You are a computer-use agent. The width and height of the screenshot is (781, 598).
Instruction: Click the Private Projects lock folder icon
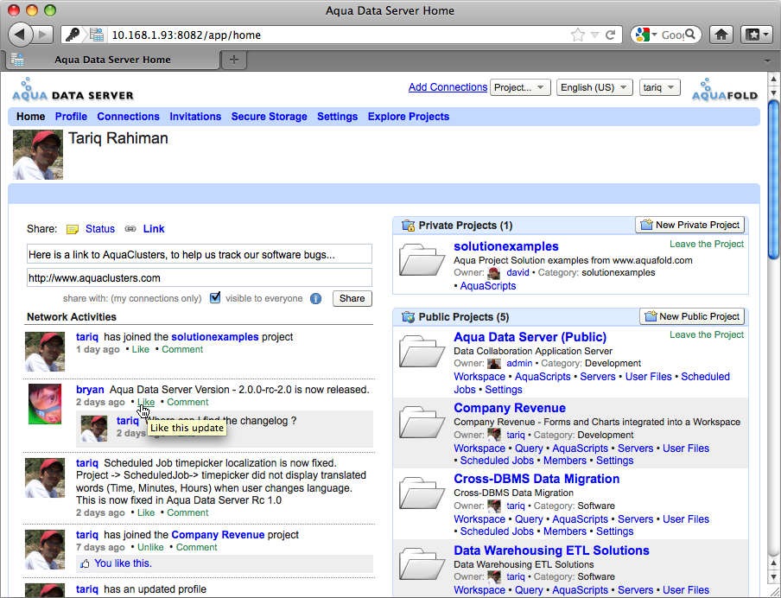(x=409, y=226)
